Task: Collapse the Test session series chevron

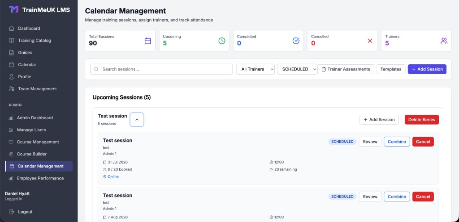Action: [137, 120]
